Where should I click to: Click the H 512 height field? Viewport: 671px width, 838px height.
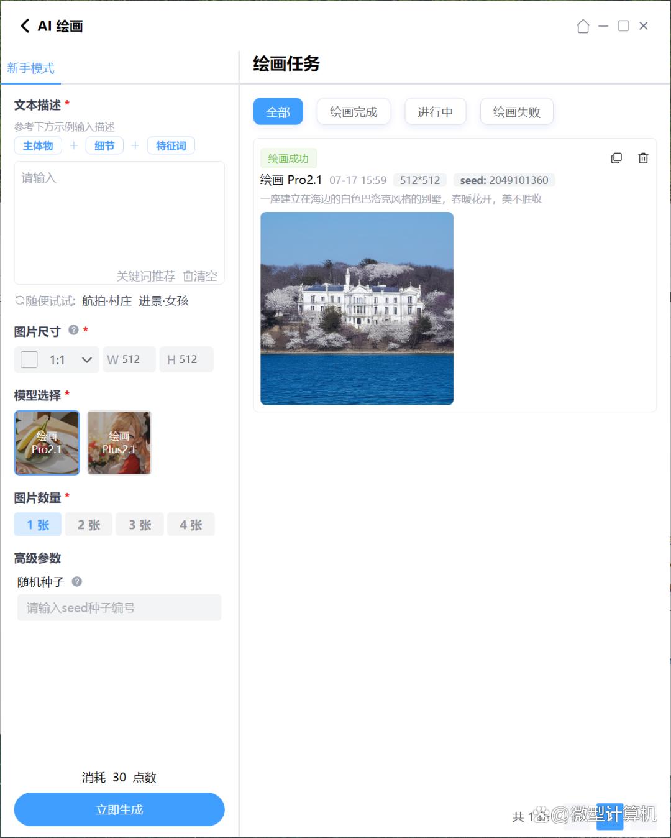186,359
